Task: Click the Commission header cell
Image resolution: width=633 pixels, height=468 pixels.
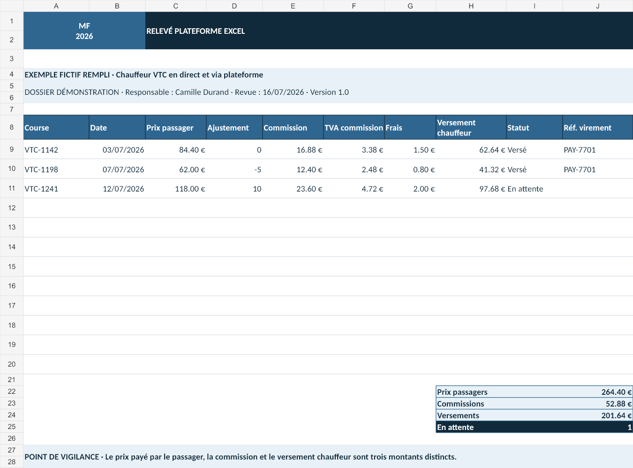Action: [x=293, y=128]
